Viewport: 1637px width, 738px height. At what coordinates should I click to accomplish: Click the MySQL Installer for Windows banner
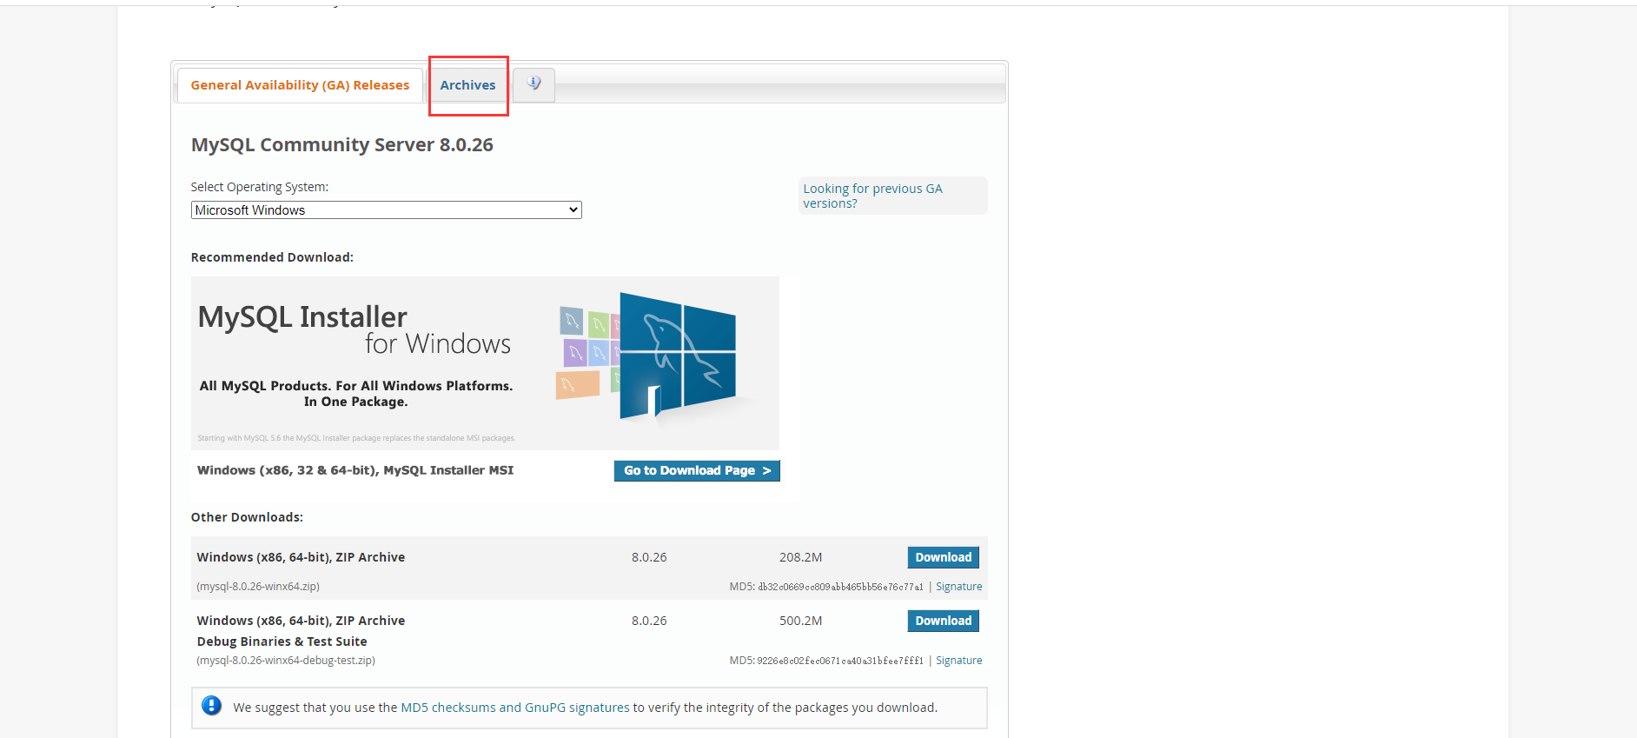[x=485, y=362]
